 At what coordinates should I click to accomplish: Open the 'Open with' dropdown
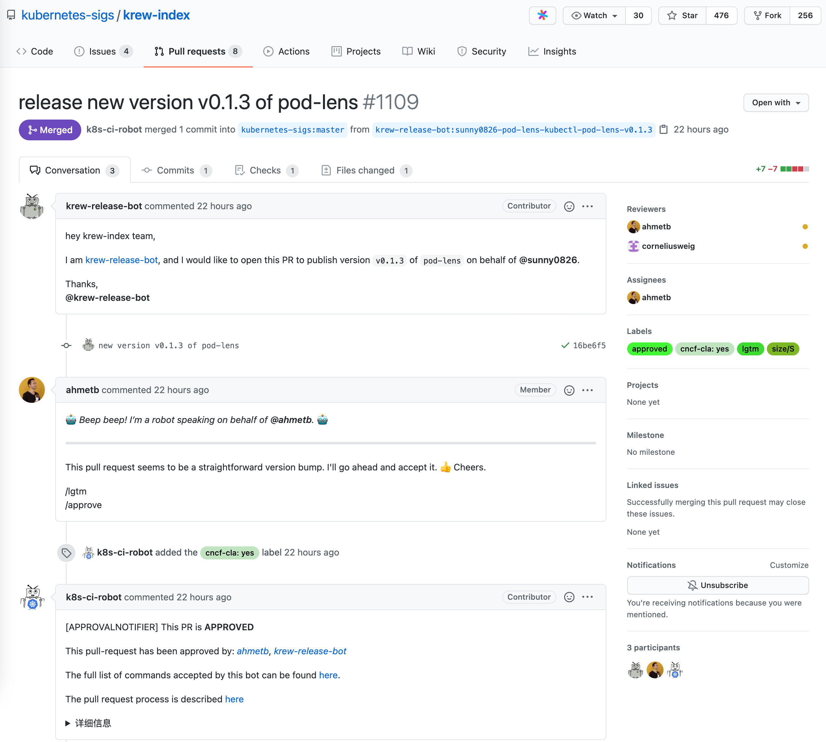point(776,103)
